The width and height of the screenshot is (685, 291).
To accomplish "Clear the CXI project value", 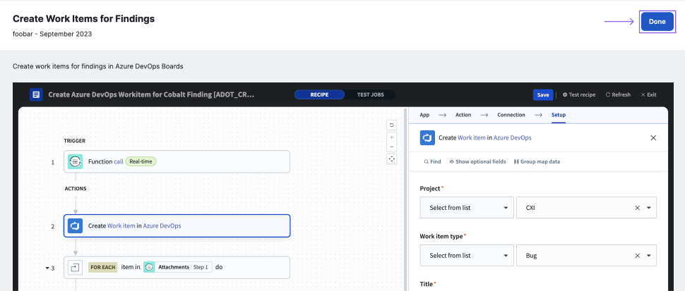I will 638,208.
